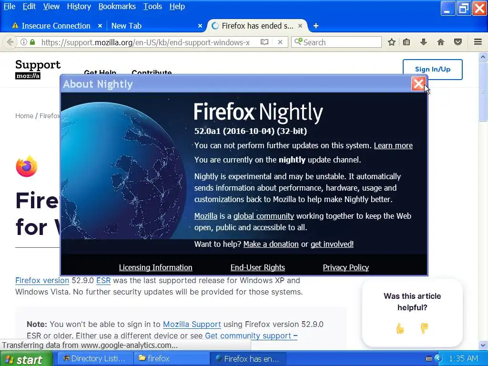The height and width of the screenshot is (366, 488).
Task: Open the Get Help navigation item
Action: click(100, 72)
